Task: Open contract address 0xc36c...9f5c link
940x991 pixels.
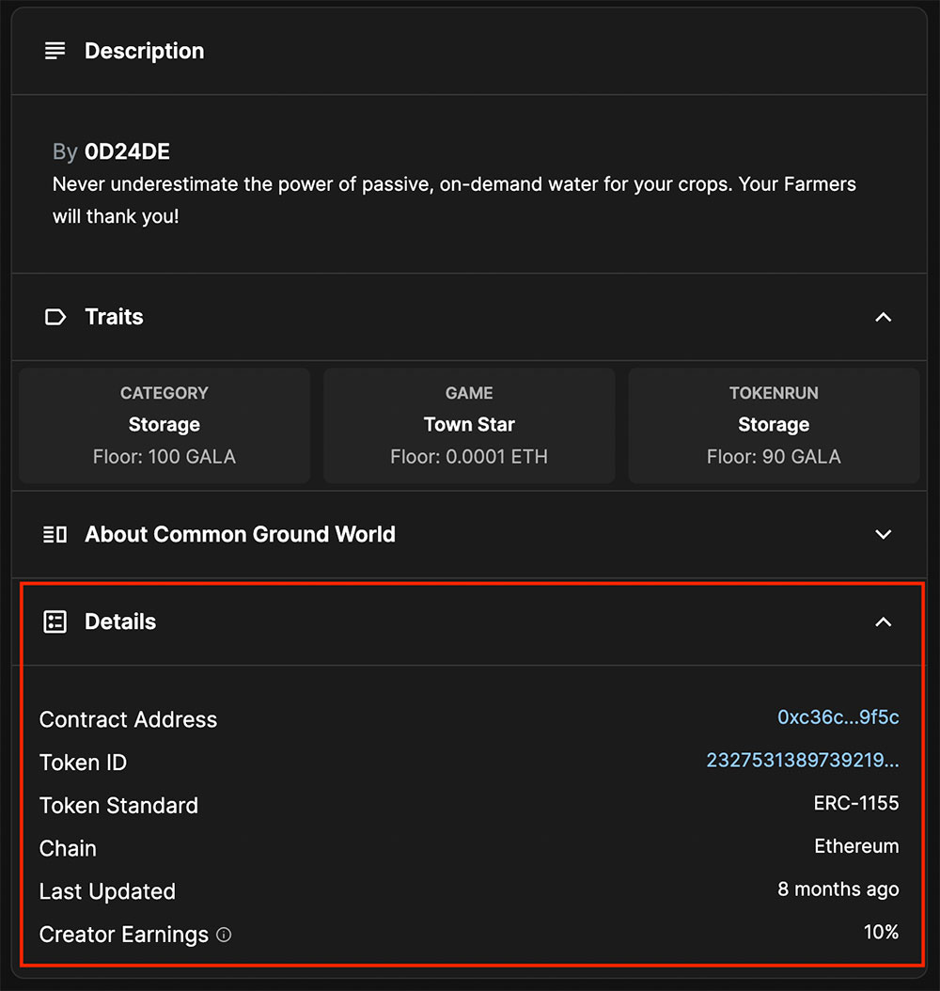Action: coord(838,717)
